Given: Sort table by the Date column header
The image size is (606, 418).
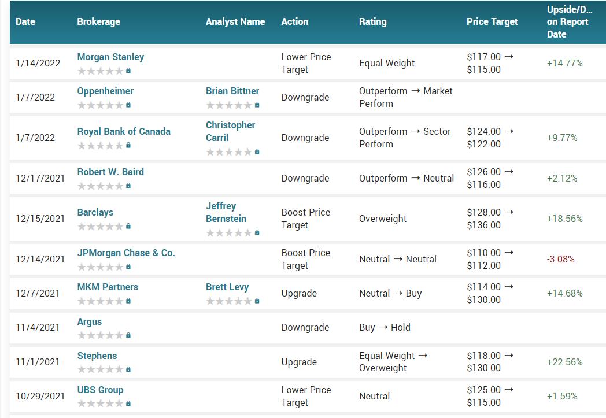Looking at the screenshot, I should click(x=25, y=21).
